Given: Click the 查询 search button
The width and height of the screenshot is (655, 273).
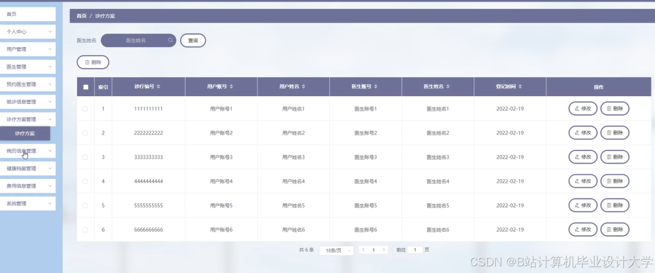Looking at the screenshot, I should tap(193, 40).
